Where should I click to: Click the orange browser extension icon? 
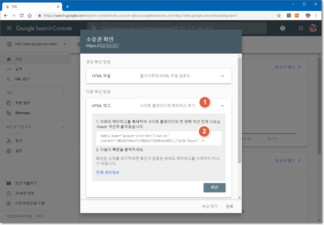tap(297, 16)
